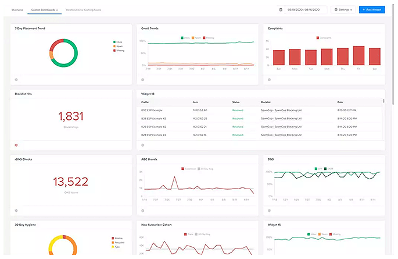Click the Inbox green legend swatch in 7-Day Placement
Screen dimensions: 398x259
115,42
